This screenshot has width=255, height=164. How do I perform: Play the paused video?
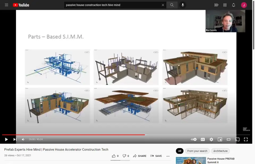click(x=6, y=139)
